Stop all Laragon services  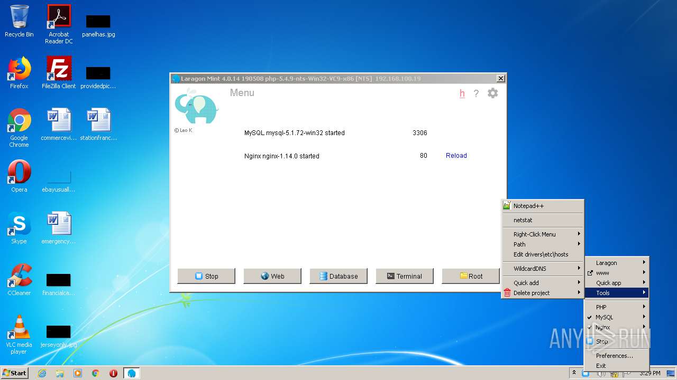coord(206,276)
